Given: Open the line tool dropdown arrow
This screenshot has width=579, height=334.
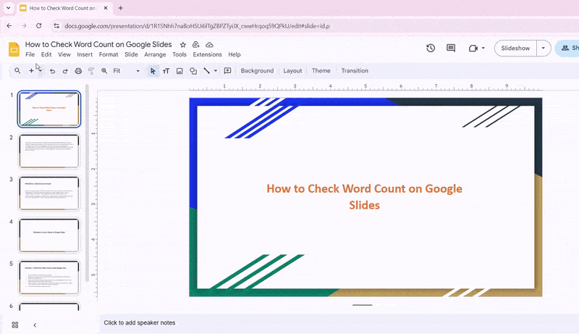Looking at the screenshot, I should [x=216, y=71].
